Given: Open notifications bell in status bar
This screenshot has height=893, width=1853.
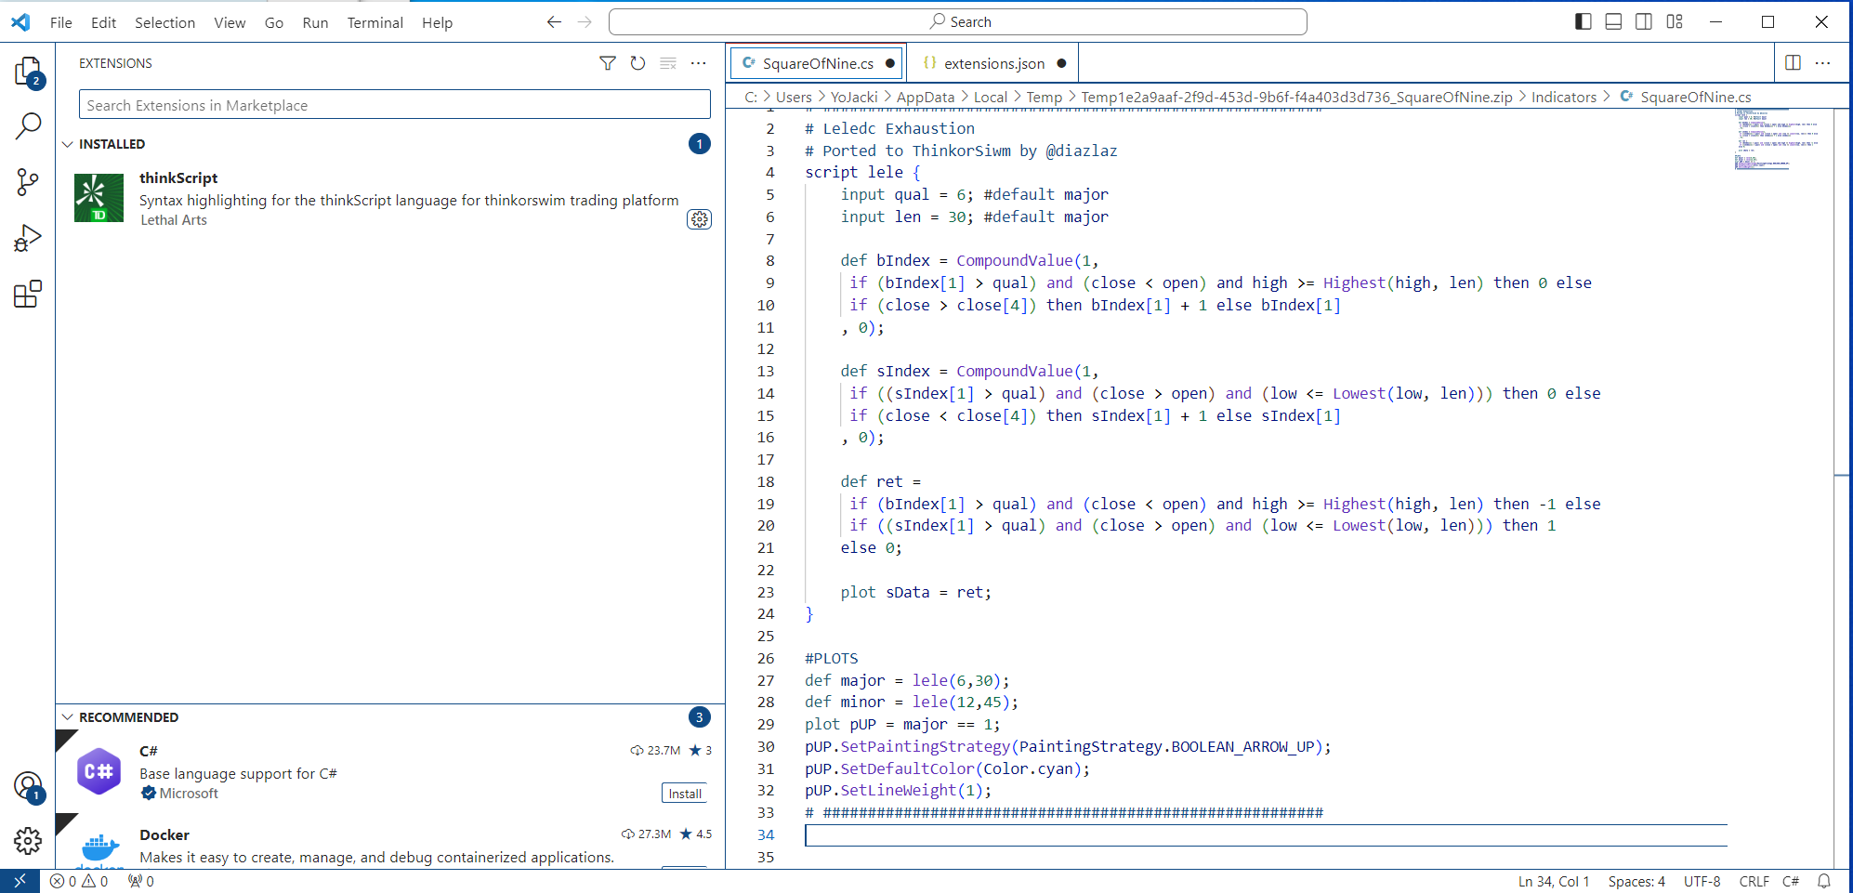Looking at the screenshot, I should coord(1824,881).
